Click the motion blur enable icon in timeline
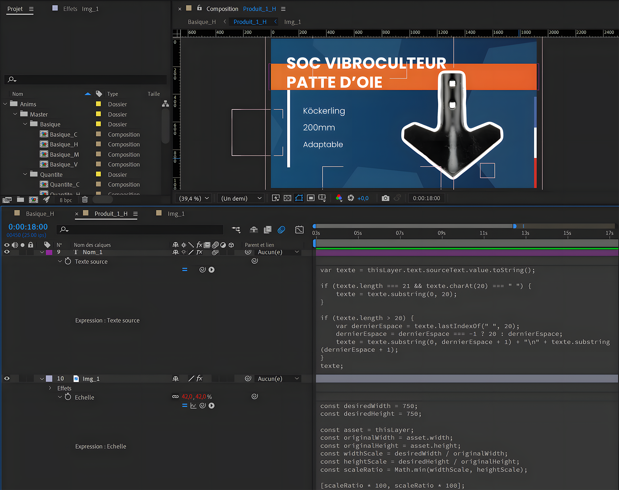This screenshot has width=619, height=490. point(281,229)
